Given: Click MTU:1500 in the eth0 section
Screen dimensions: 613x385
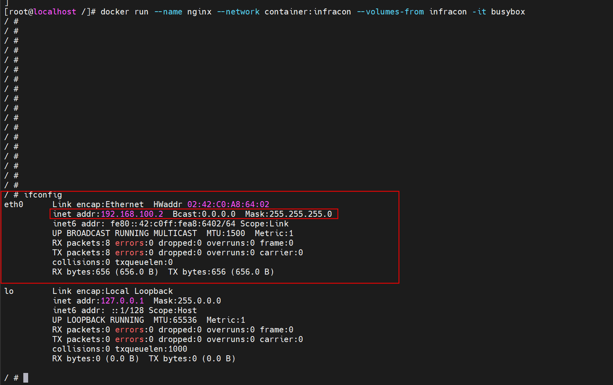Looking at the screenshot, I should [x=226, y=233].
